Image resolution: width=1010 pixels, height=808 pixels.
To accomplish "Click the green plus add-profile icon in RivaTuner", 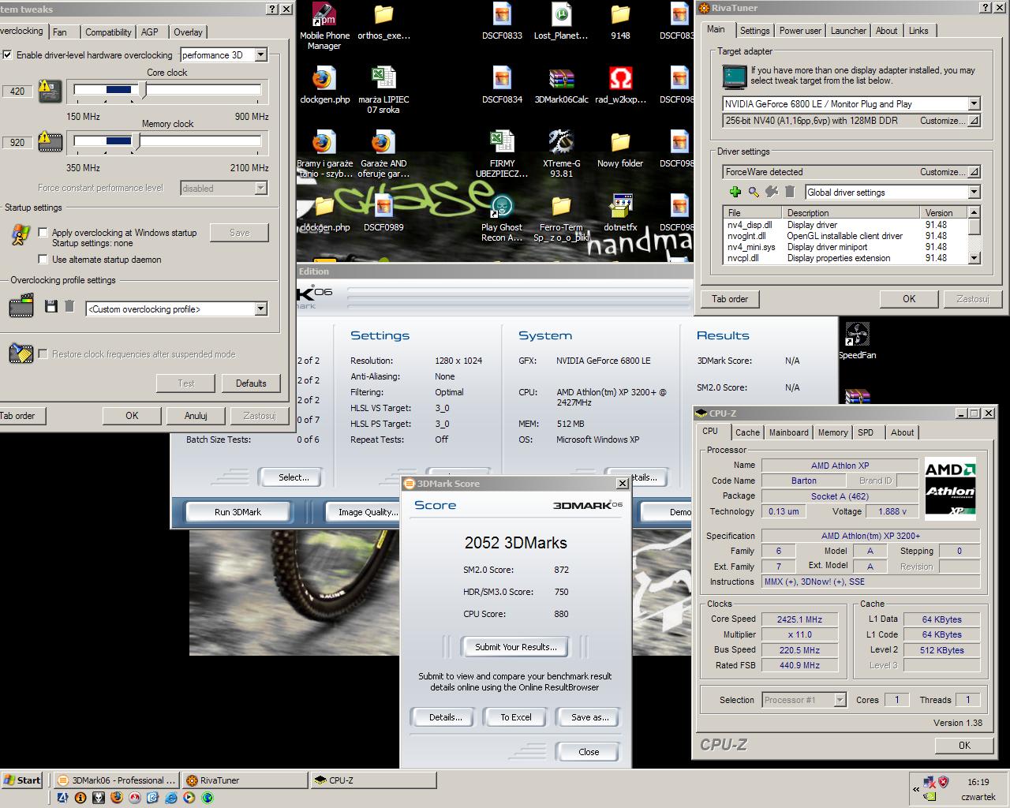I will (735, 192).
